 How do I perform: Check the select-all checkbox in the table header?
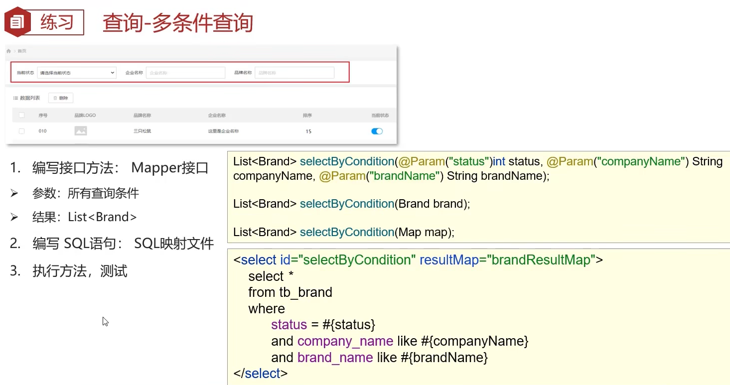pos(21,115)
